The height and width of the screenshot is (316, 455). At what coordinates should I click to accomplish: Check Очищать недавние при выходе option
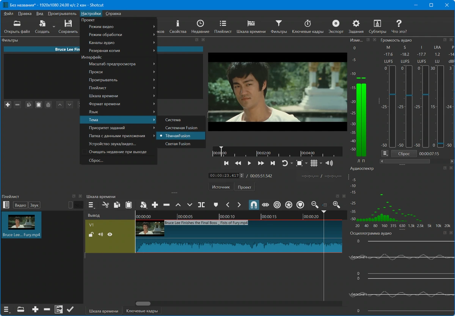click(118, 152)
